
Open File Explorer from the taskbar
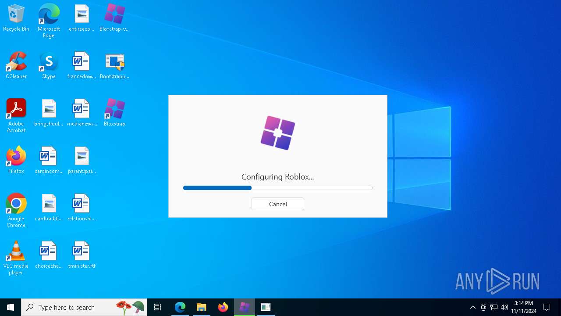tap(202, 307)
